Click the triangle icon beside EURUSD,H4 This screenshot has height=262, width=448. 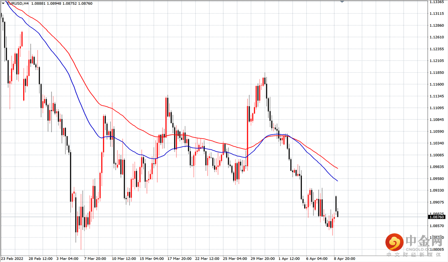[3, 4]
